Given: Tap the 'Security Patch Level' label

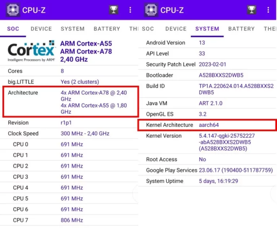Looking at the screenshot, I should click(171, 64).
